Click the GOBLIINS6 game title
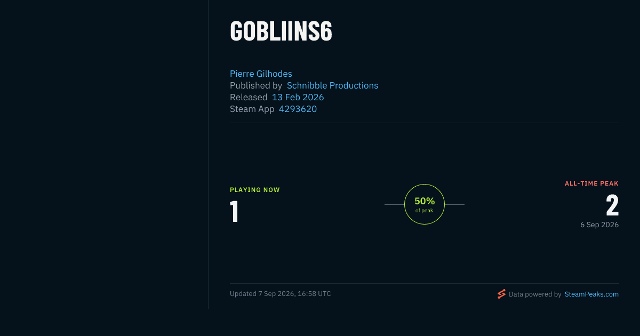Image resolution: width=640 pixels, height=336 pixels. [x=281, y=31]
